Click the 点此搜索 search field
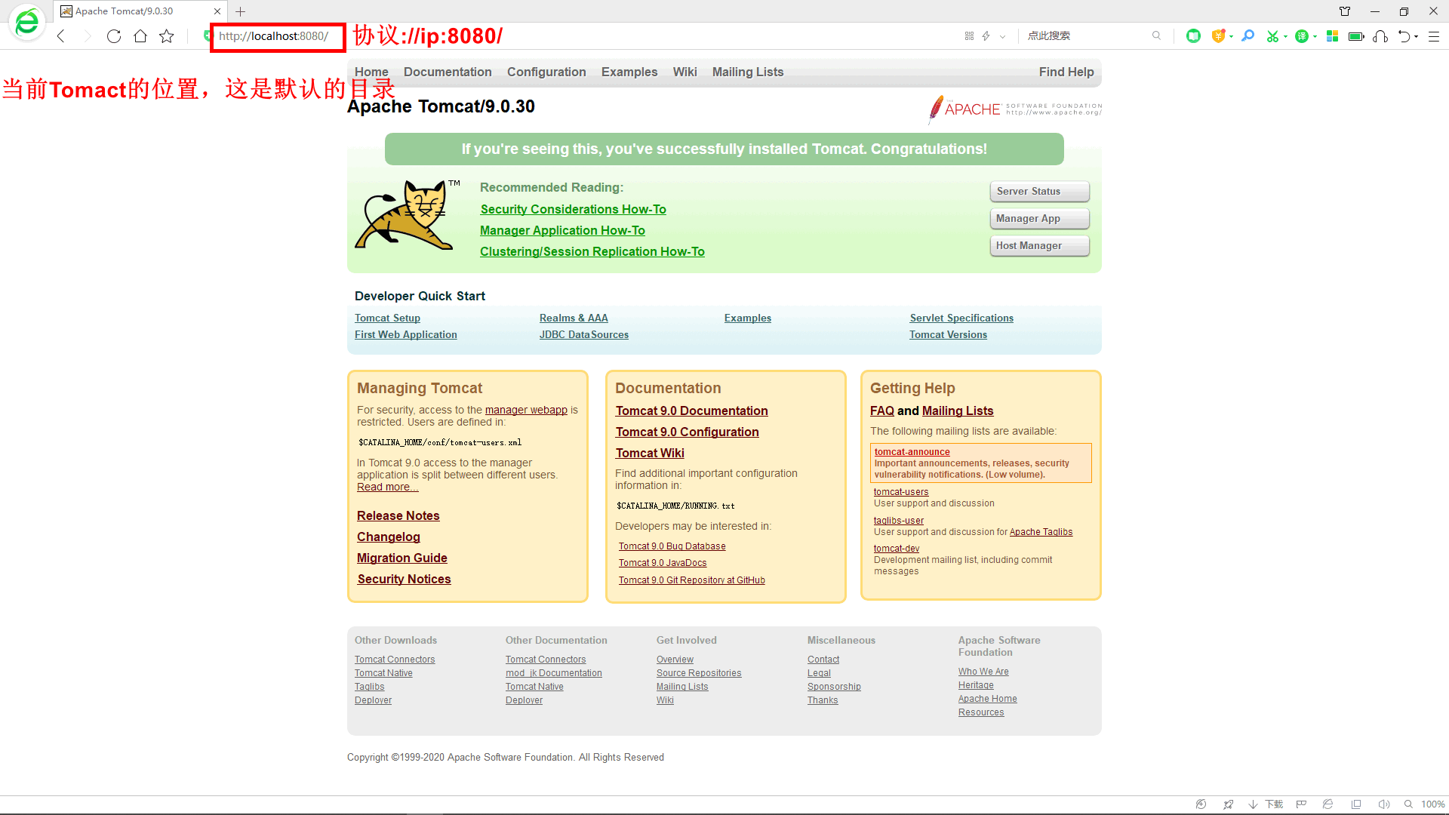This screenshot has width=1449, height=815. [1087, 35]
